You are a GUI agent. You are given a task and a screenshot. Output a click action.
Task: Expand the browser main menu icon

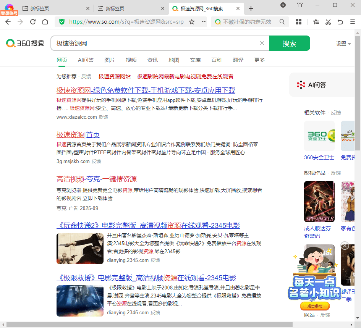coord(353,22)
